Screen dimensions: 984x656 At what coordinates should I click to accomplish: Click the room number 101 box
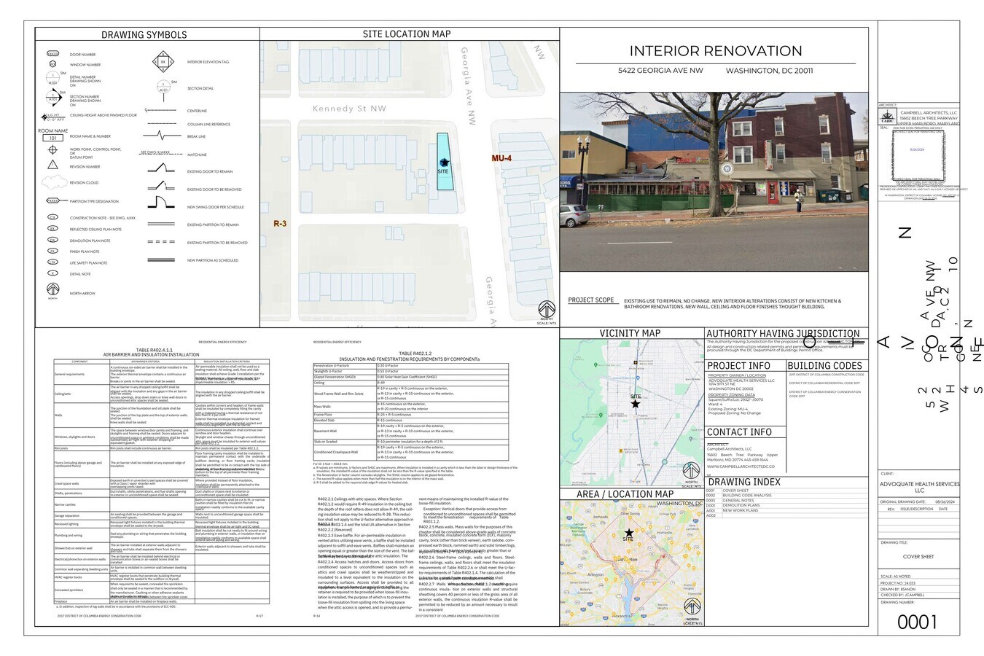point(52,138)
